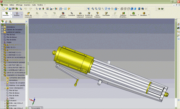The height and width of the screenshot is (109, 180).
Task: Open the Esquisse dropdown arrow
Action: coord(22,15)
